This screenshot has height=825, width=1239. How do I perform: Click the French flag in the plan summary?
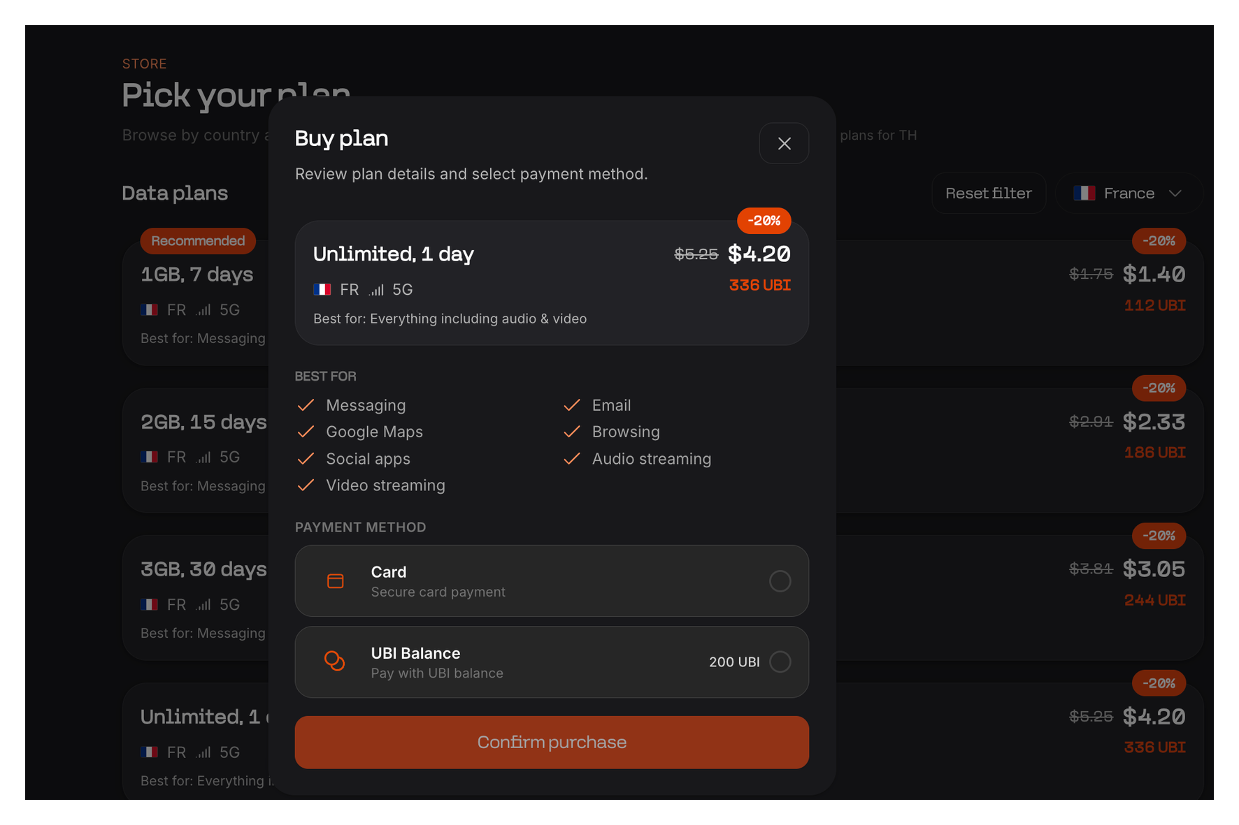click(322, 289)
